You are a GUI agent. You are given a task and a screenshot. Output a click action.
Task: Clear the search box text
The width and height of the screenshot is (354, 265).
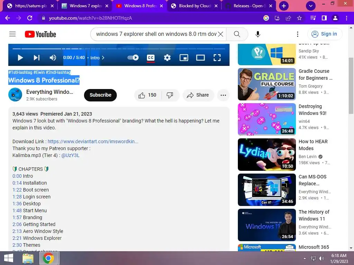click(221, 34)
